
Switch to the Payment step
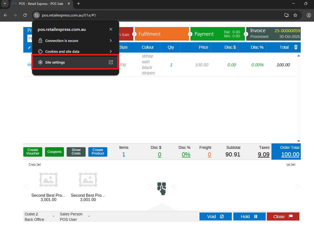coord(218,34)
